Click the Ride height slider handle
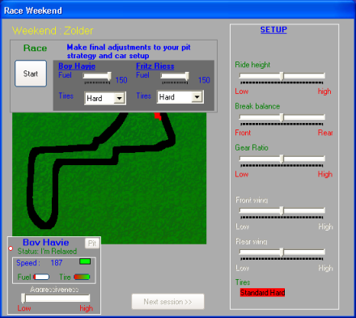The image size is (356, 318). tap(282, 76)
